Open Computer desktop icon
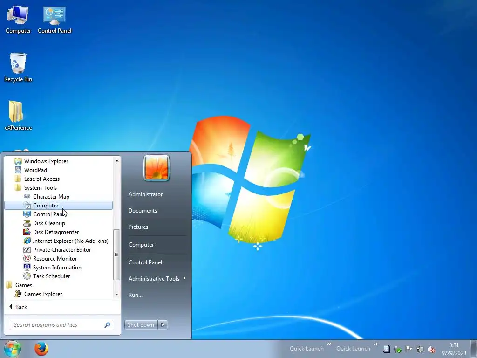 click(18, 19)
